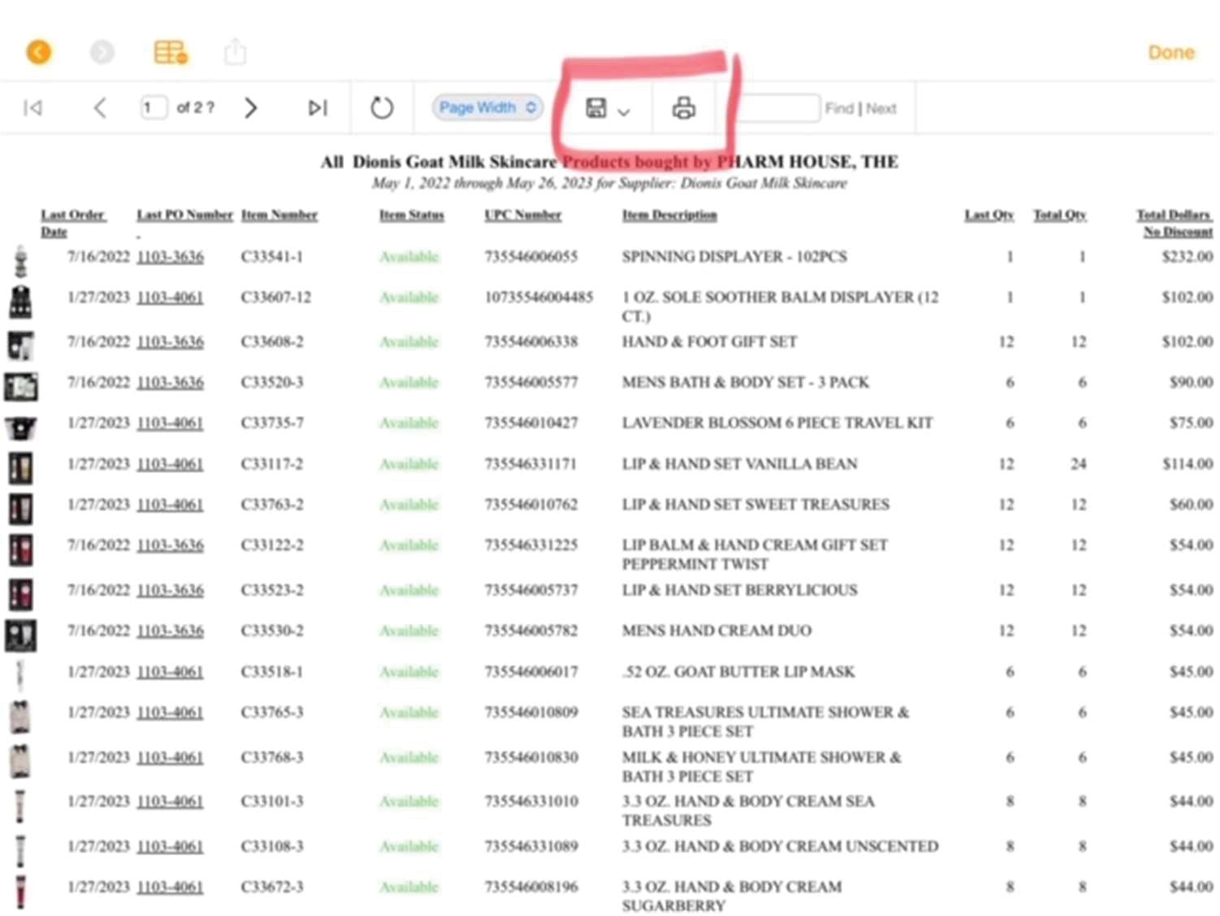Sort by the Last Order Date header
1220x916 pixels.
73,223
